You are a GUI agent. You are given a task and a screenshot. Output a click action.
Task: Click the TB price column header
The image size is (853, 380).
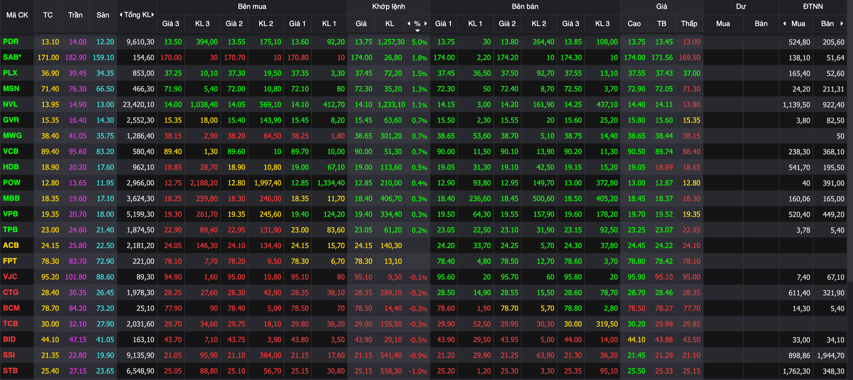[661, 23]
